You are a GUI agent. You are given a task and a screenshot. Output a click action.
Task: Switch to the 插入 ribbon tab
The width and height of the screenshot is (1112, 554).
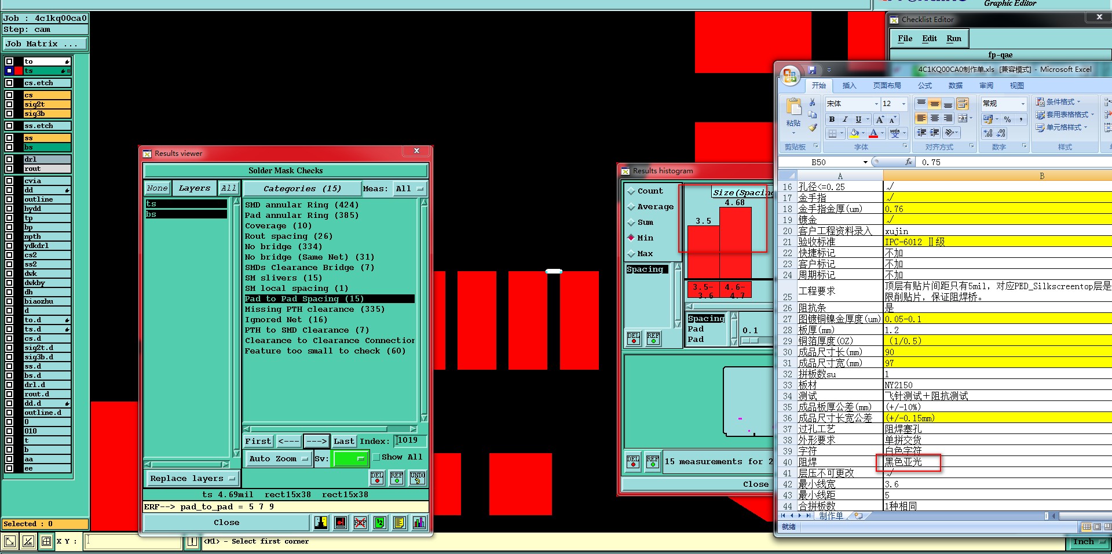tap(849, 86)
